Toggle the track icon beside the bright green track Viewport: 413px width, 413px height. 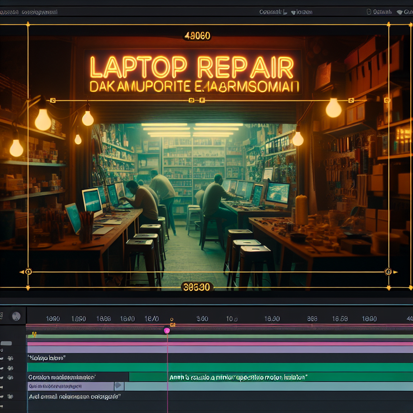click(10, 368)
